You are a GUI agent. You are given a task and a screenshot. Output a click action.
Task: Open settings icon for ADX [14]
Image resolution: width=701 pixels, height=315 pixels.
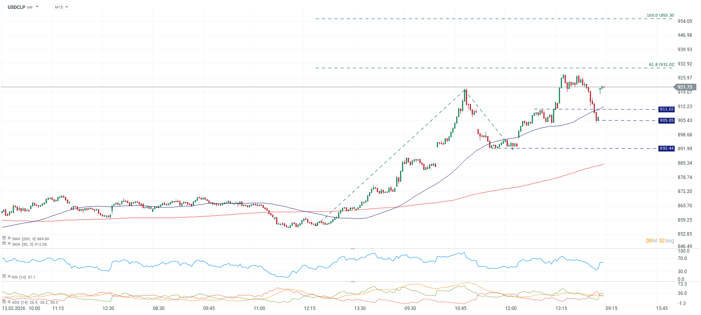[4, 301]
